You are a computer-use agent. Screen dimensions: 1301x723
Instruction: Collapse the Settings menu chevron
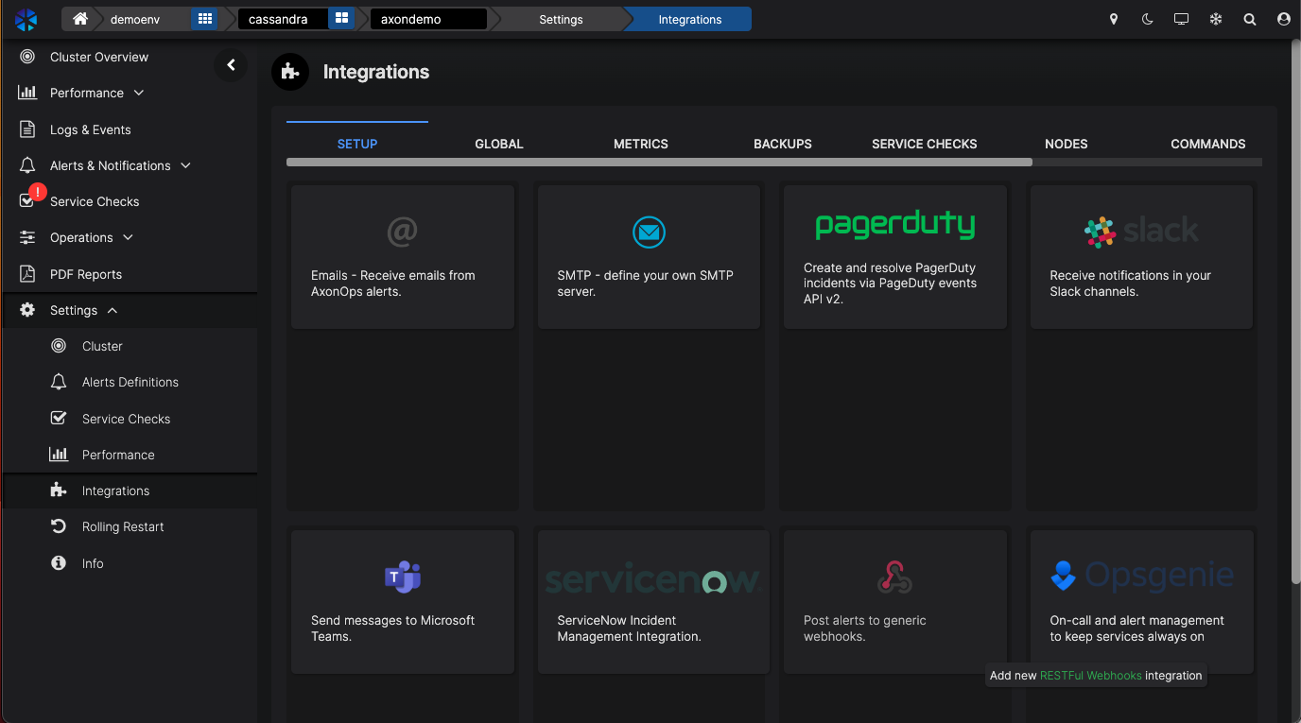[x=113, y=310]
